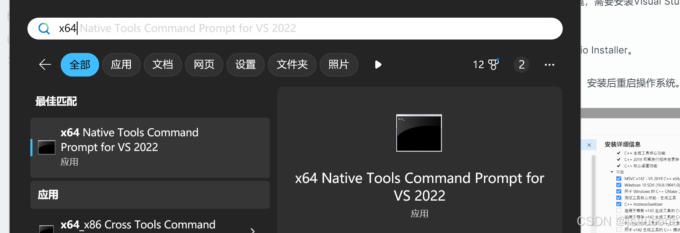Click the search box containing x64
680x233 pixels.
tap(295, 29)
